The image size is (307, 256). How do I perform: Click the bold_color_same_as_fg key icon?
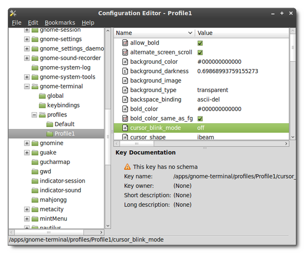125,118
